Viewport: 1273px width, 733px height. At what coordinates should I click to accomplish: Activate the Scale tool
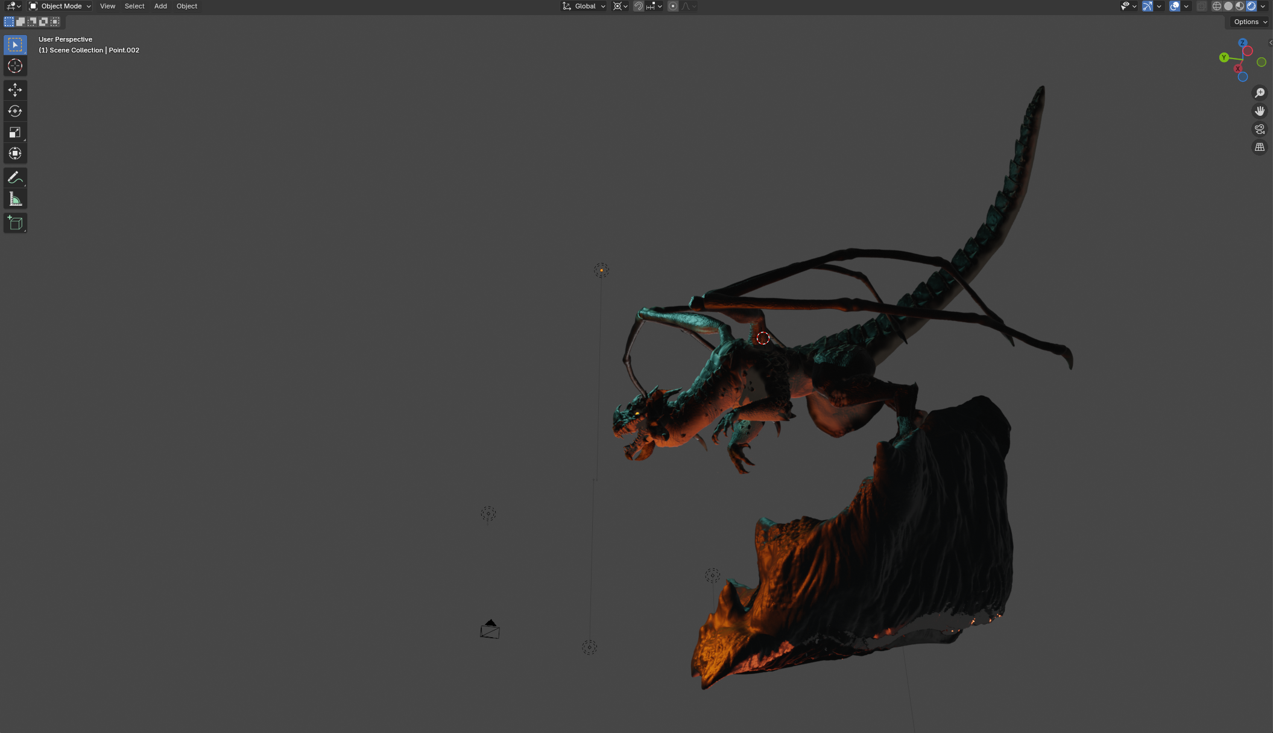[x=15, y=132]
